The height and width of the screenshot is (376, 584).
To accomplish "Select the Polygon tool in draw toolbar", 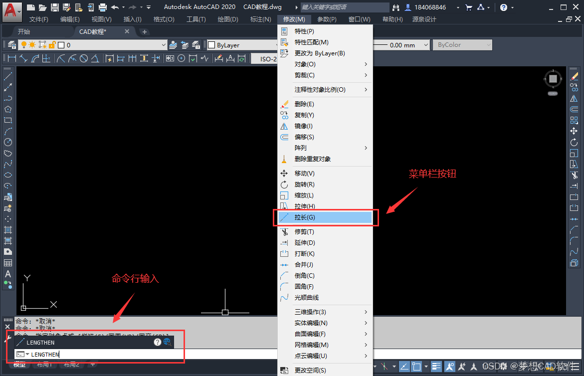I will point(8,109).
